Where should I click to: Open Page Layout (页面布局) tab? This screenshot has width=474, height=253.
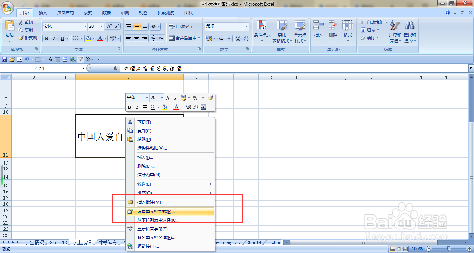click(x=66, y=12)
